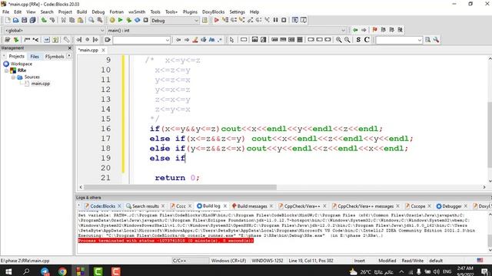Click the New file icon
The image size is (492, 276).
pyautogui.click(x=8, y=21)
